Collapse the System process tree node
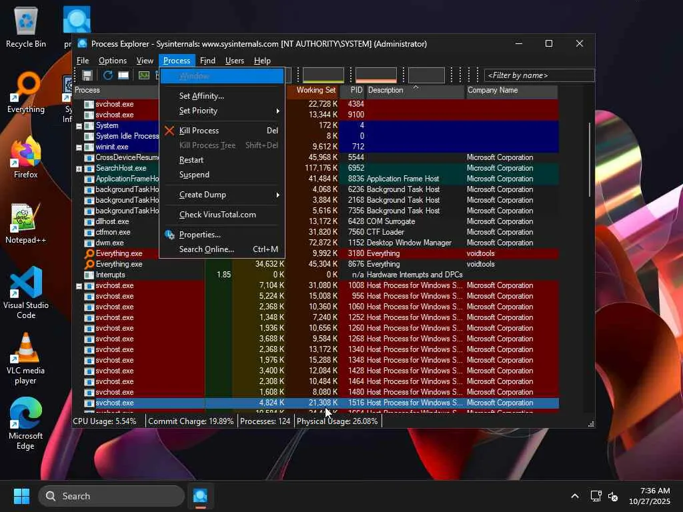The image size is (683, 512). pos(79,126)
